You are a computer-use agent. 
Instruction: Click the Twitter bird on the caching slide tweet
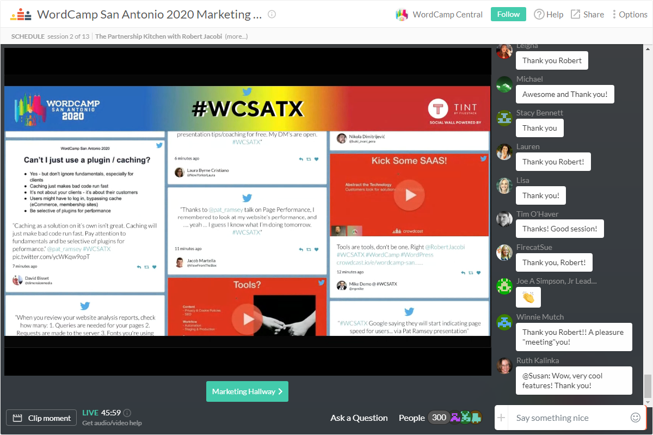(159, 145)
